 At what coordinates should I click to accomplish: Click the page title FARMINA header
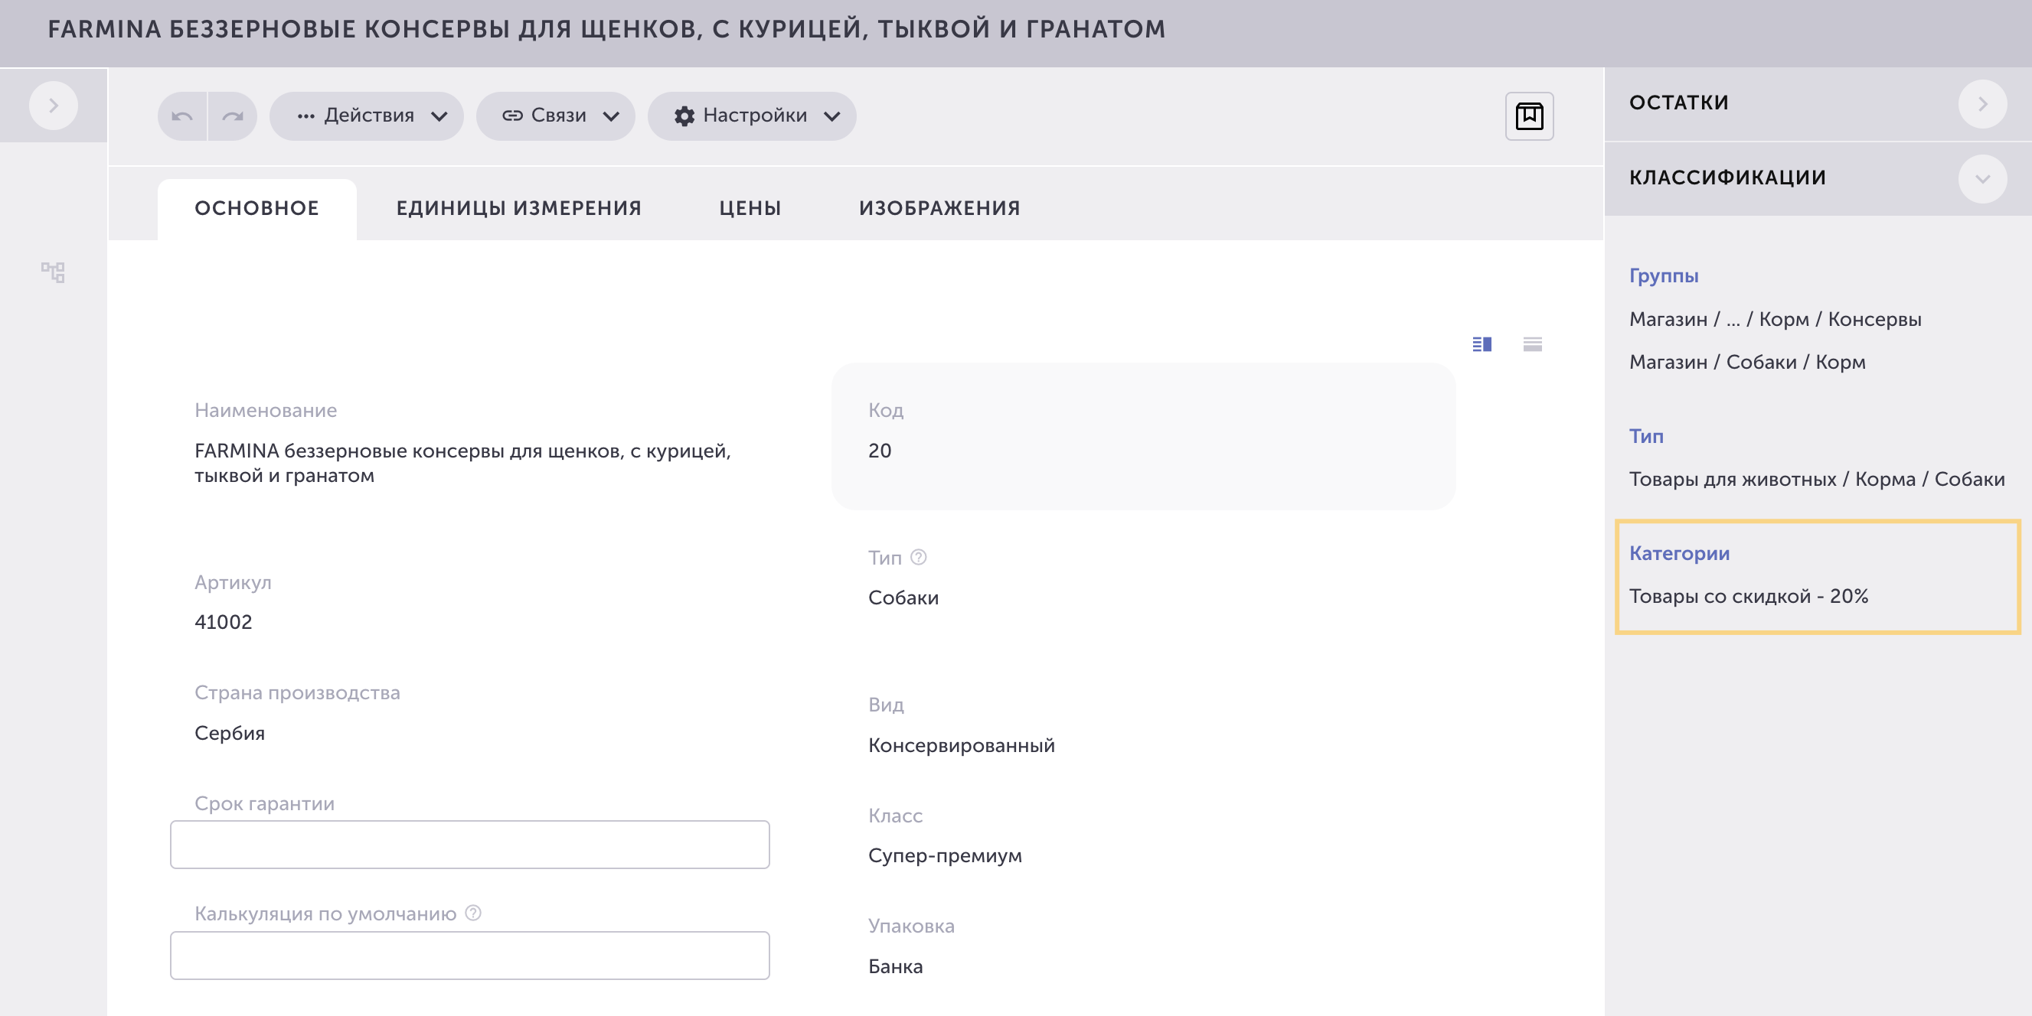(x=606, y=29)
